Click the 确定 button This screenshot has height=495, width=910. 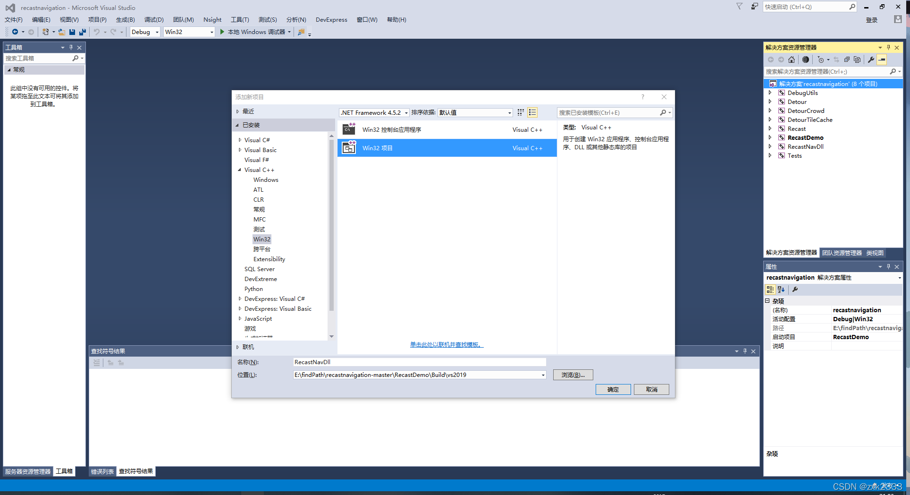pyautogui.click(x=613, y=389)
